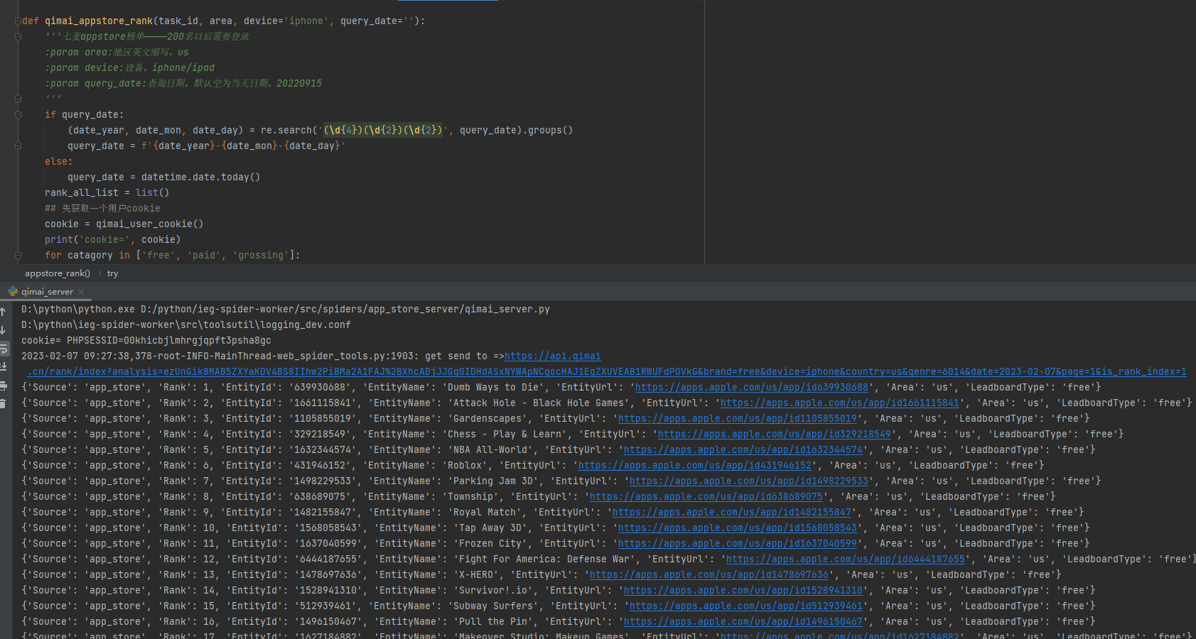Click the Scroll to End console icon

(3, 367)
